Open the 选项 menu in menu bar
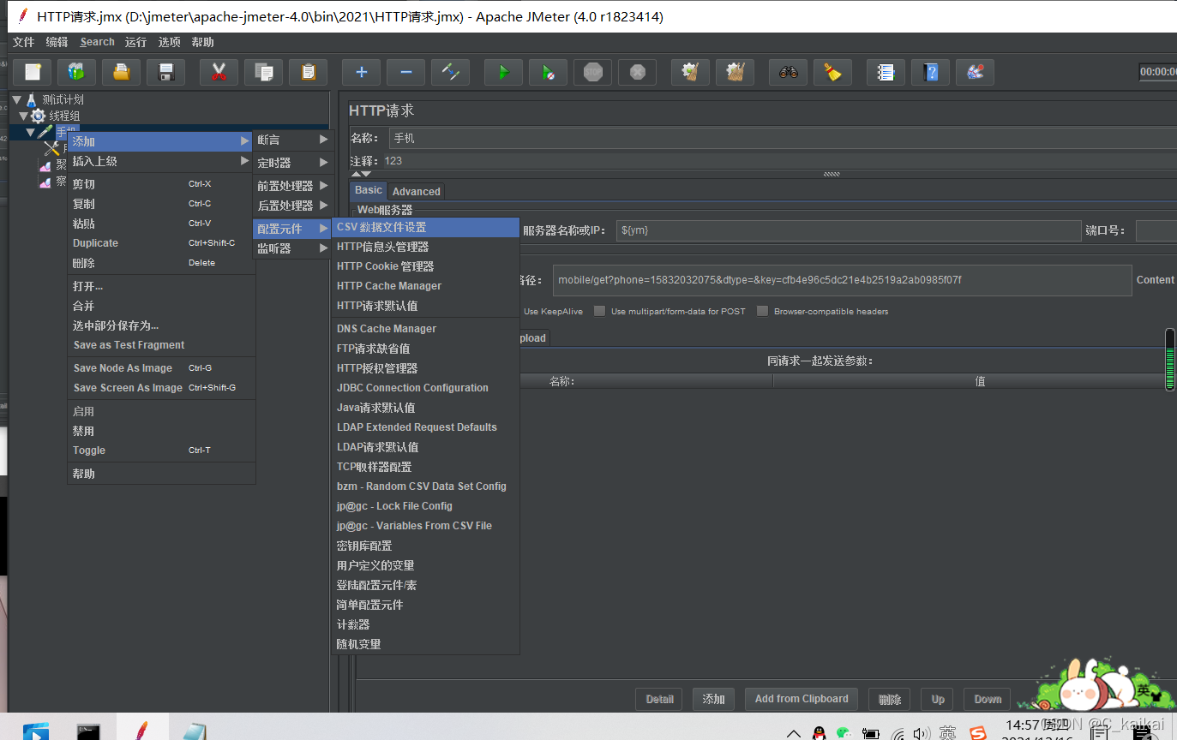1177x740 pixels. pos(170,42)
